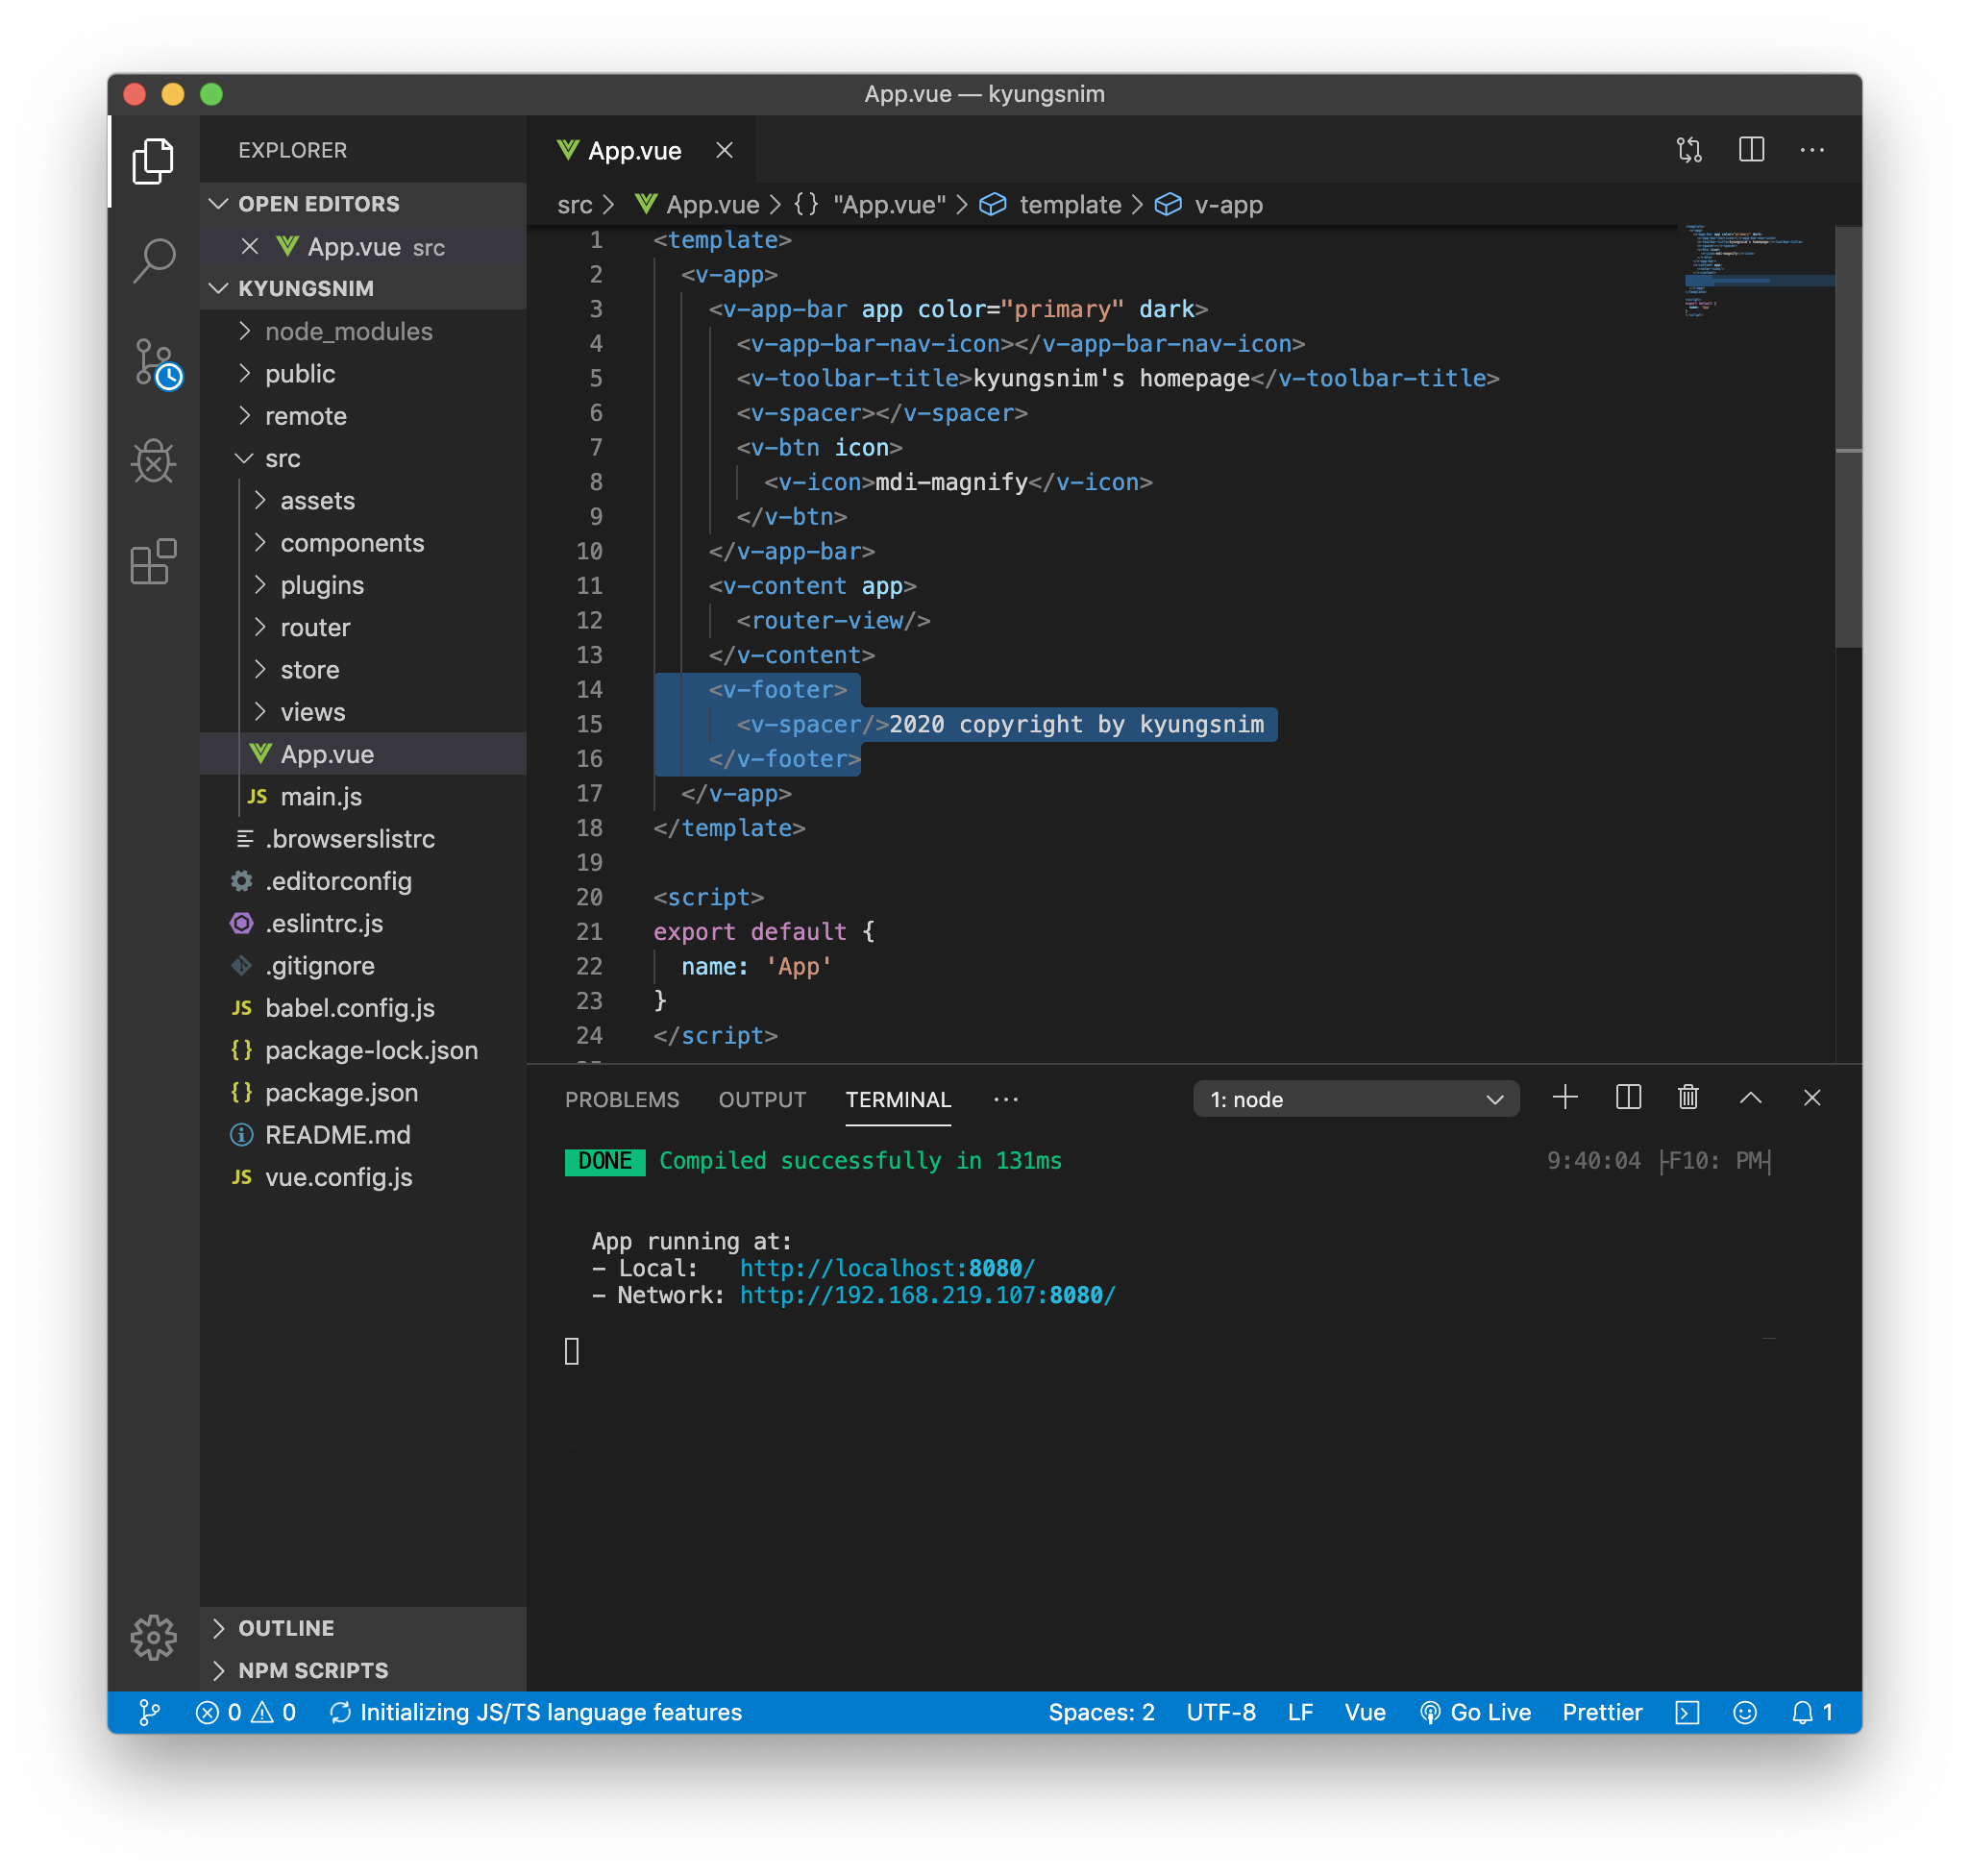The image size is (1970, 1876).
Task: Open the Debug view icon
Action: tap(153, 461)
